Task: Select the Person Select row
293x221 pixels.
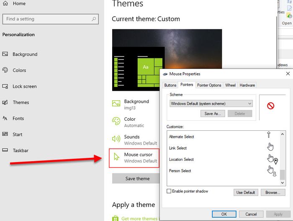Action: pyautogui.click(x=224, y=170)
